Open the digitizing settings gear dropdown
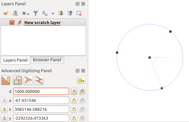 tap(81, 80)
